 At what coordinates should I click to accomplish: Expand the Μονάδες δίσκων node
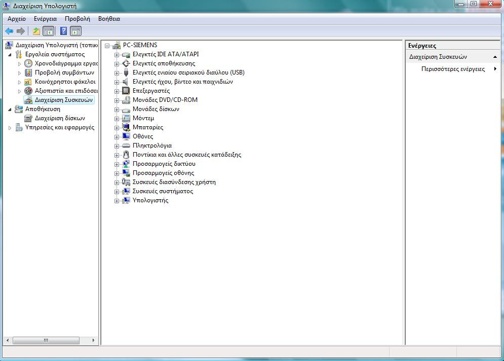click(117, 110)
